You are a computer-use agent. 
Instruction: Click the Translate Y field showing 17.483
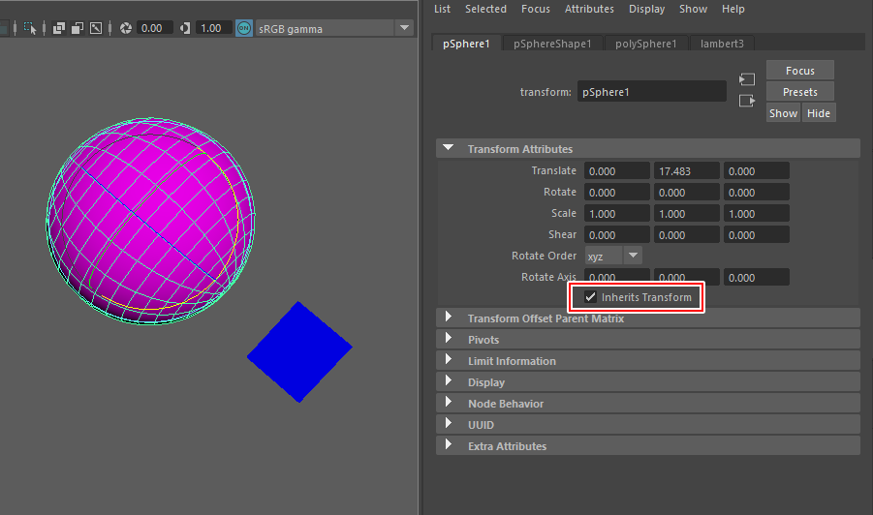pyautogui.click(x=686, y=170)
